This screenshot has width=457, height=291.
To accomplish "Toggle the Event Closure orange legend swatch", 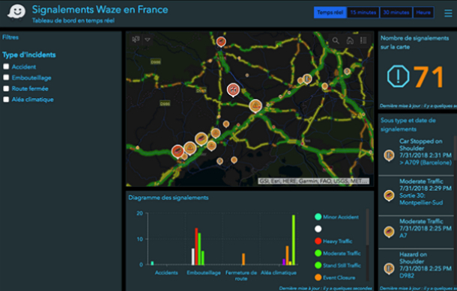I will pos(318,278).
